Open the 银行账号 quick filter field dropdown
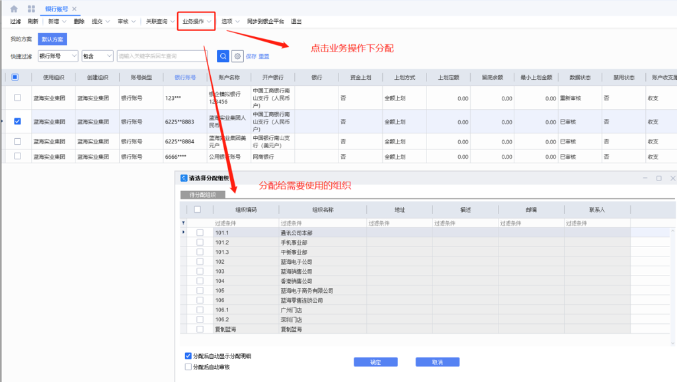Screen dimensions: 677x382 tap(58, 56)
